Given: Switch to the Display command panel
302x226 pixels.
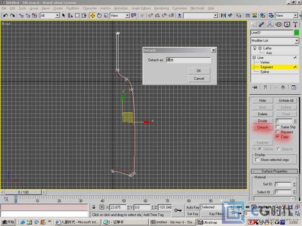Looking at the screenshot, I should pyautogui.click(x=287, y=25).
